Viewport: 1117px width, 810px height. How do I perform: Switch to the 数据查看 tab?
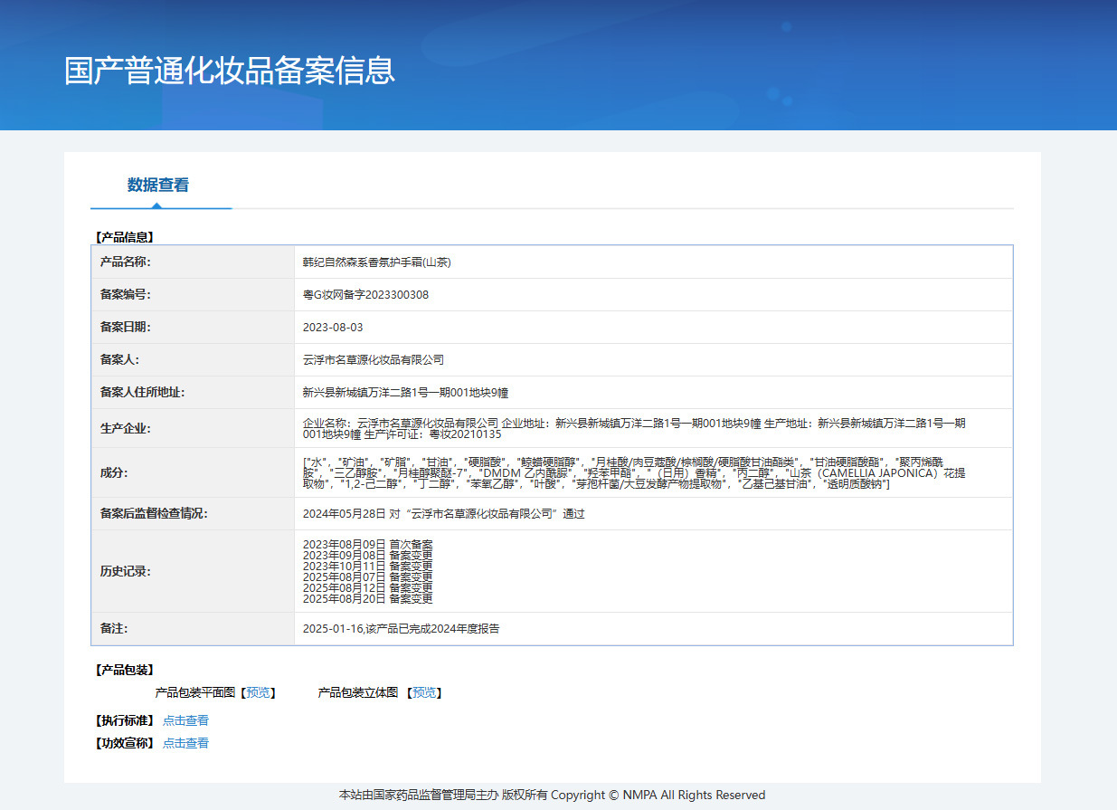click(x=158, y=185)
